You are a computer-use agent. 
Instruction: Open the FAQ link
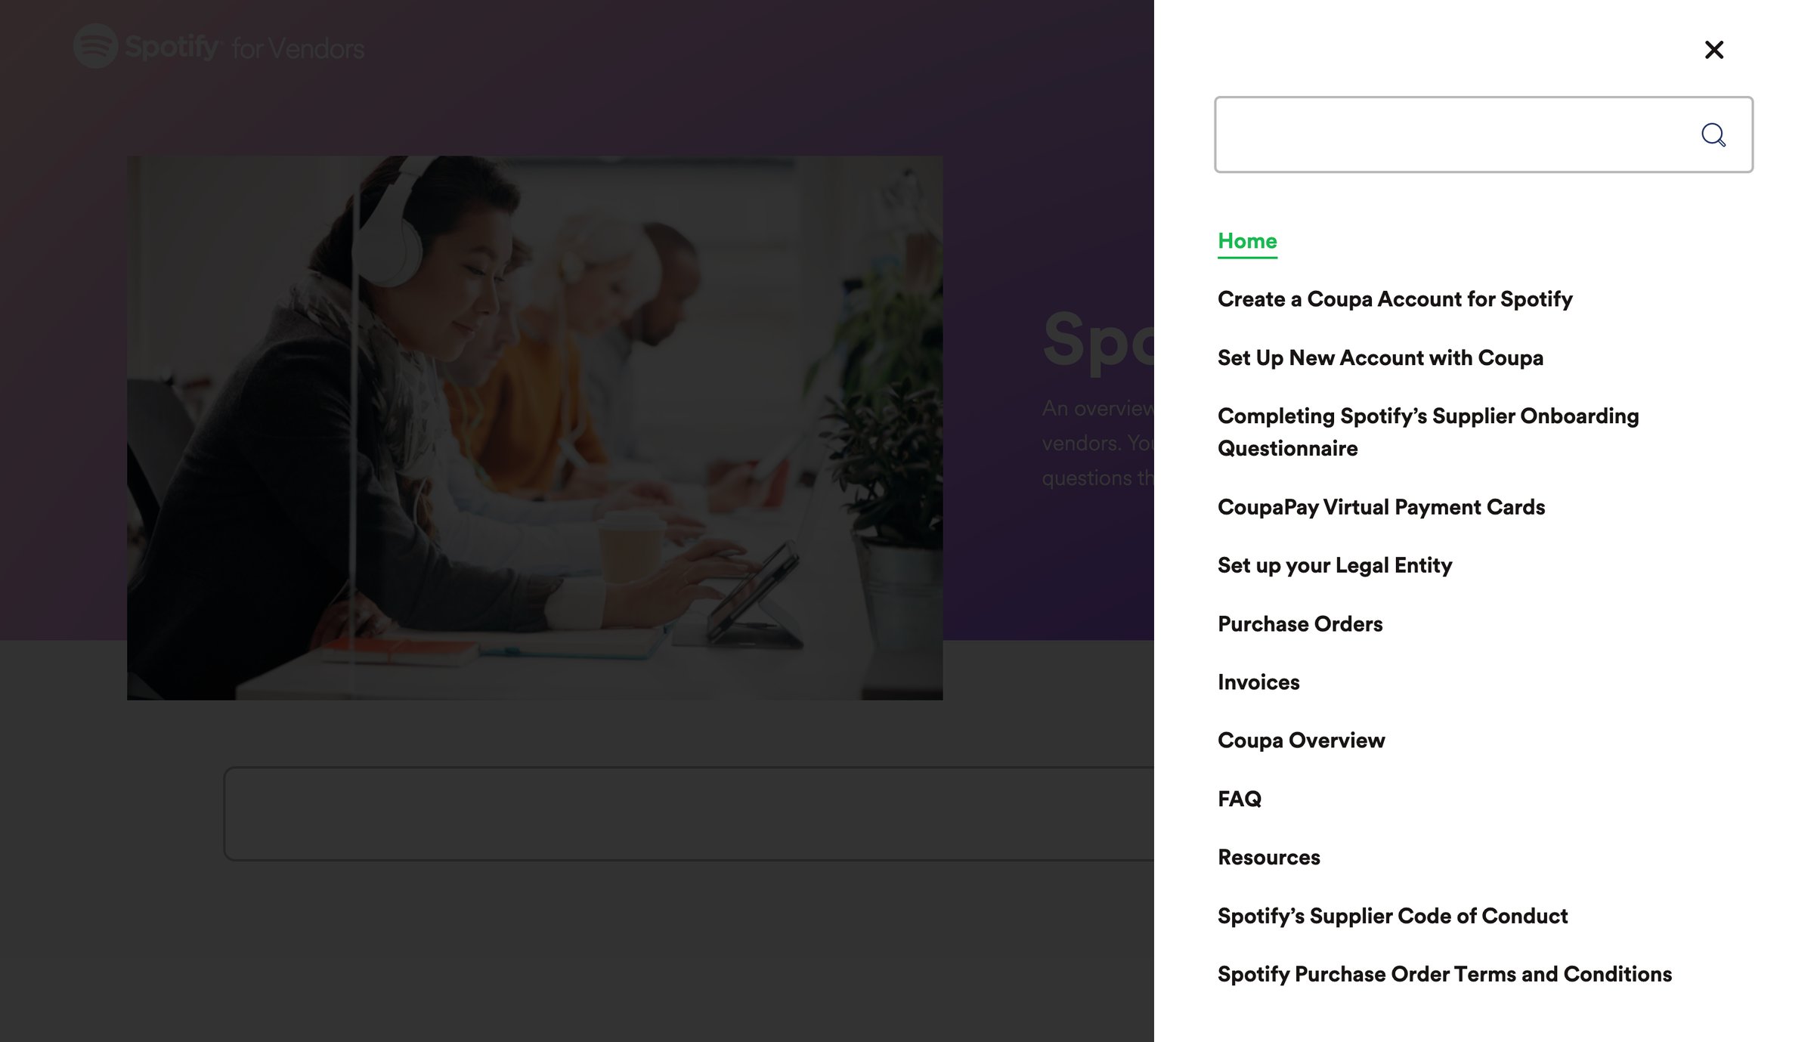(1239, 799)
